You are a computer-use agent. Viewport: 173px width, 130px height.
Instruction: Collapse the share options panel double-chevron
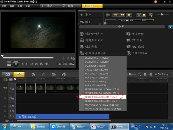pos(170,27)
